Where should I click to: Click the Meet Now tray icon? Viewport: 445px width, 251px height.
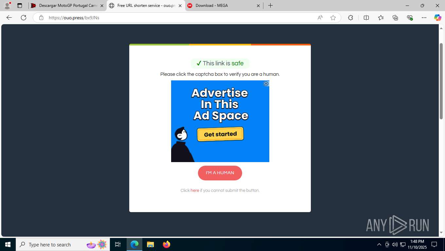[387, 244]
